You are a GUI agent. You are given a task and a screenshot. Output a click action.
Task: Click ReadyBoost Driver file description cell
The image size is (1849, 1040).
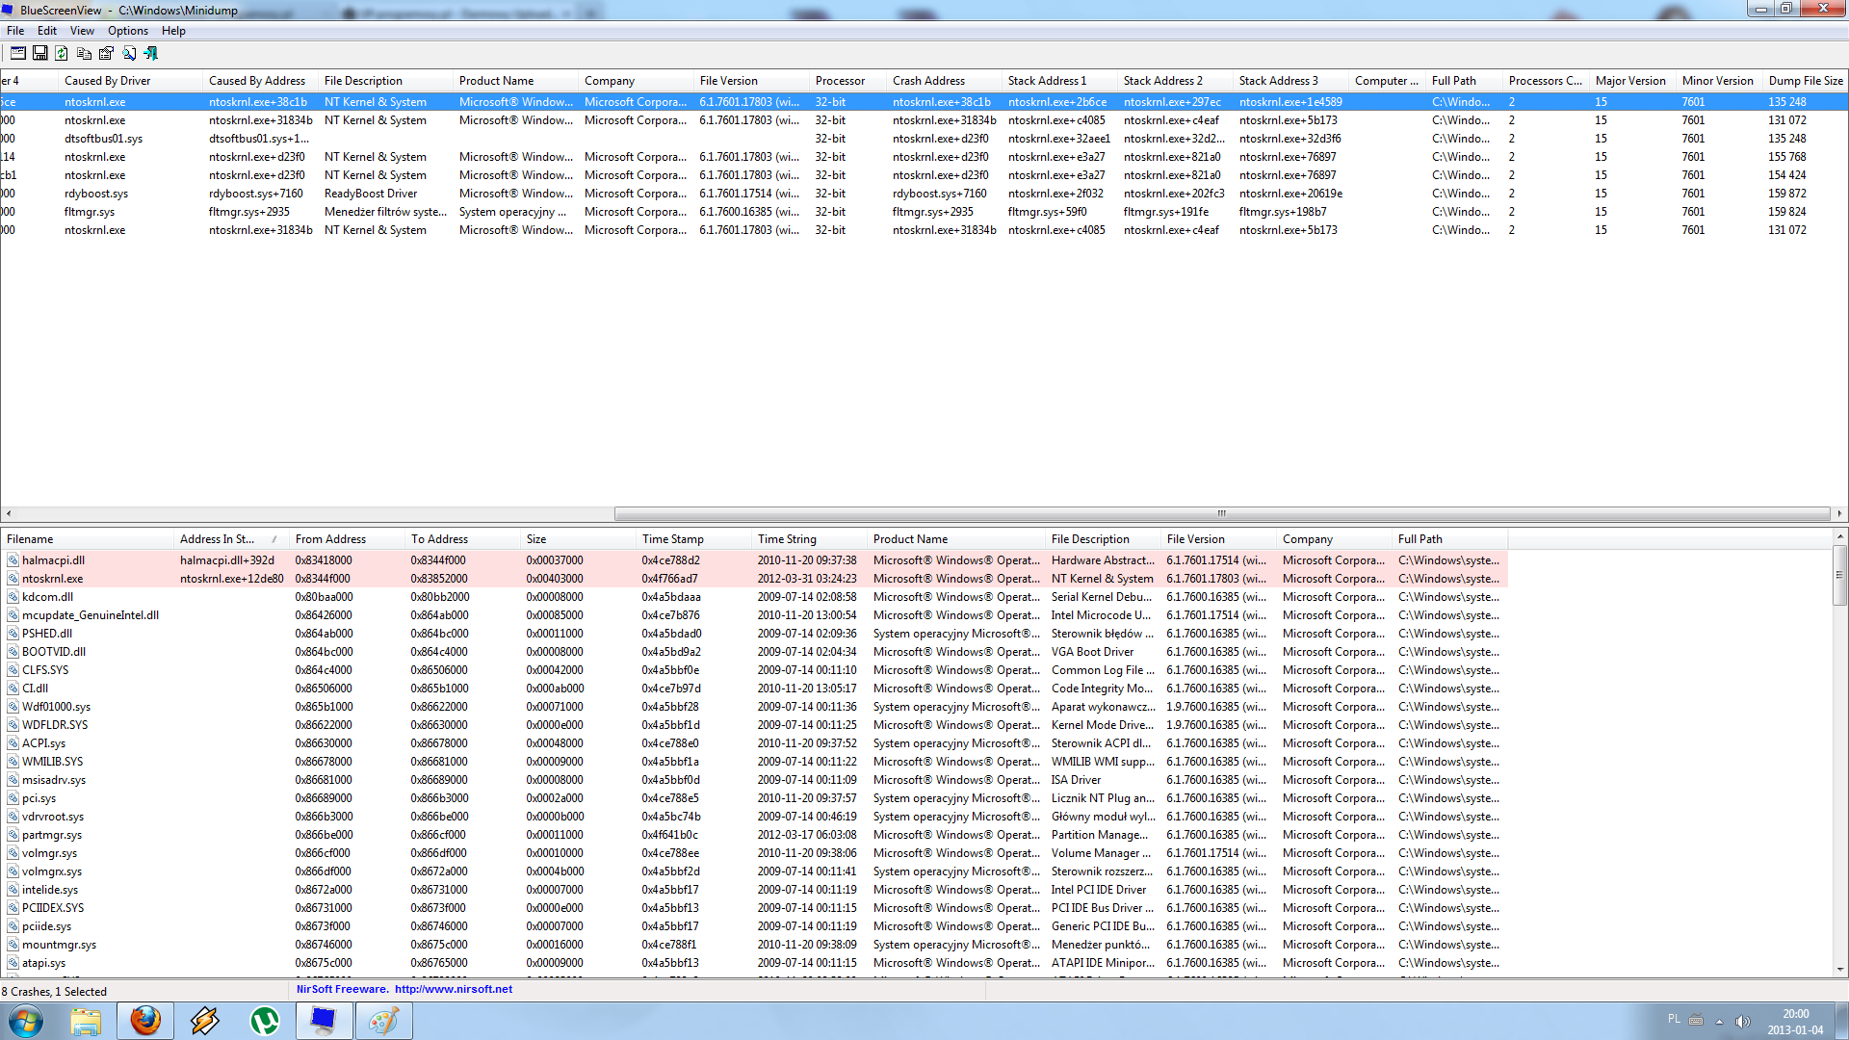[x=371, y=194]
